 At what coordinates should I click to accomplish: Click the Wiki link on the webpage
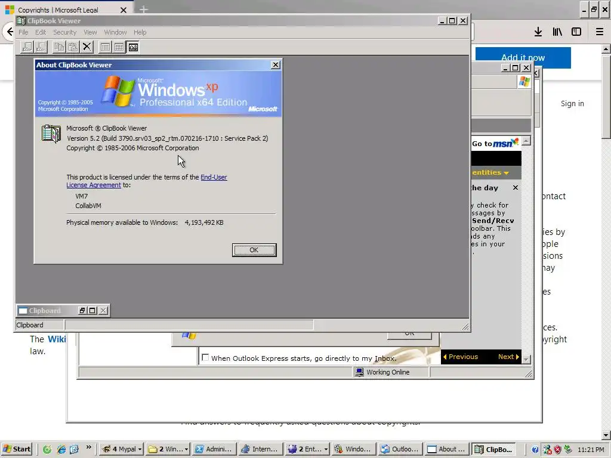coord(57,339)
